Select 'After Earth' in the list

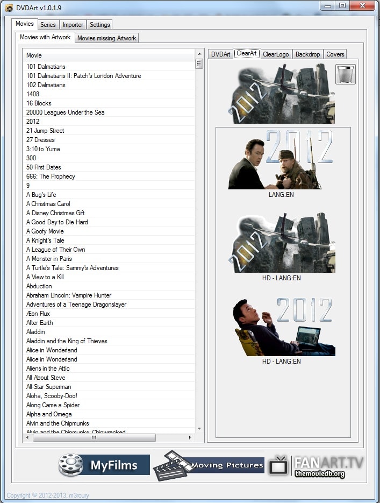(x=109, y=323)
